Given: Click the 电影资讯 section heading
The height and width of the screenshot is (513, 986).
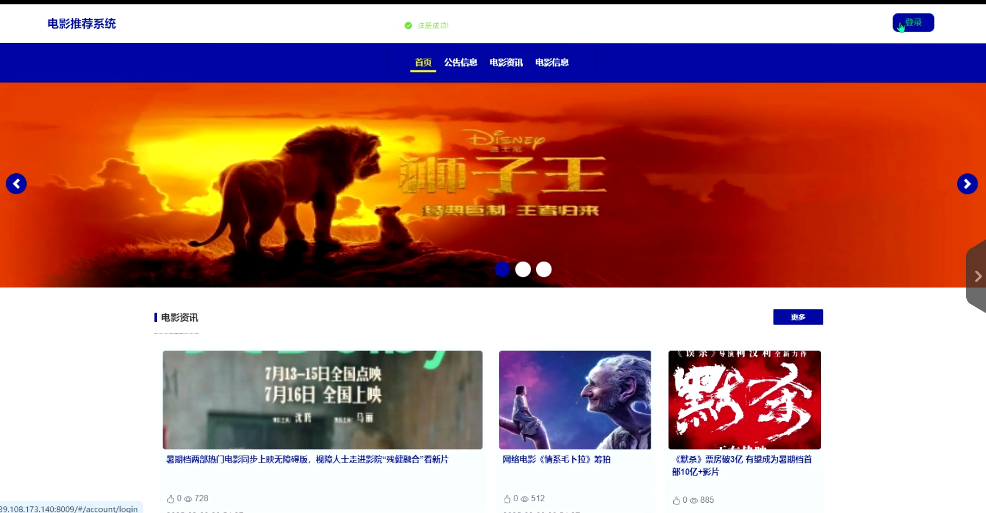Looking at the screenshot, I should click(180, 318).
